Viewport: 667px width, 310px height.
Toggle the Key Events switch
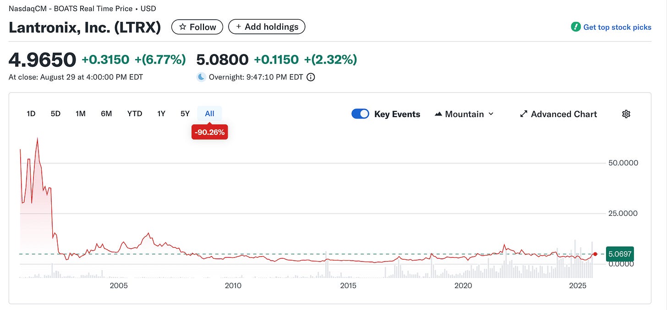[360, 114]
